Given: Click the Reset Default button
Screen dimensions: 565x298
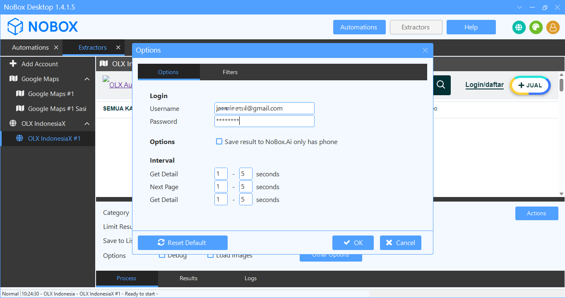Looking at the screenshot, I should pos(183,243).
